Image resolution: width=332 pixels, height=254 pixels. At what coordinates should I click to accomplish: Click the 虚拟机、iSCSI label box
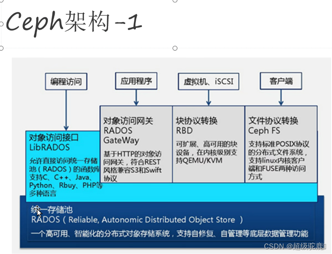(x=208, y=81)
